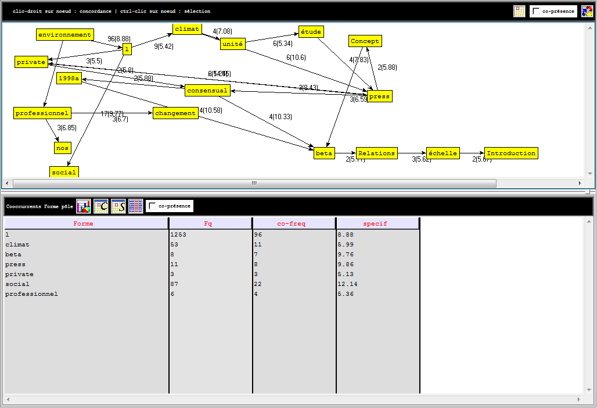Click the left arrow of graph horizontal scrollbar
Screen dimensions: 597x408
[x=7, y=183]
